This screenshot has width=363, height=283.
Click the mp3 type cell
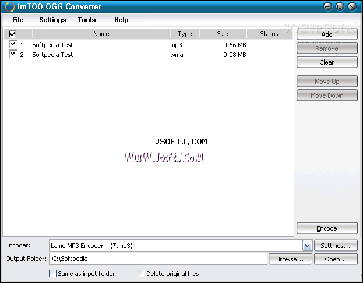click(x=176, y=45)
